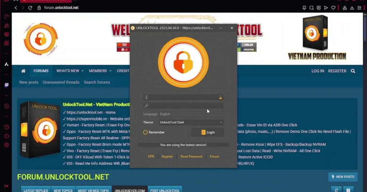The image size is (367, 192).
Task: Click "You are using the lastest version!" text
Action: coord(183,145)
